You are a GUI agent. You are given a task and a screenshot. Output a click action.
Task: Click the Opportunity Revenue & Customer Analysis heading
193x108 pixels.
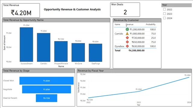[72, 9]
